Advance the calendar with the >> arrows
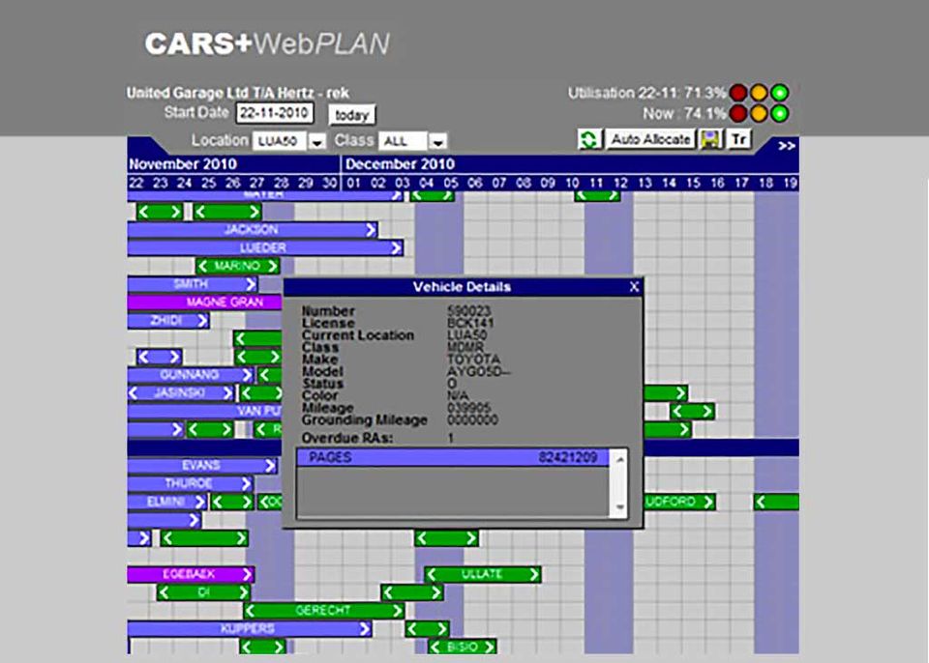 tap(787, 146)
